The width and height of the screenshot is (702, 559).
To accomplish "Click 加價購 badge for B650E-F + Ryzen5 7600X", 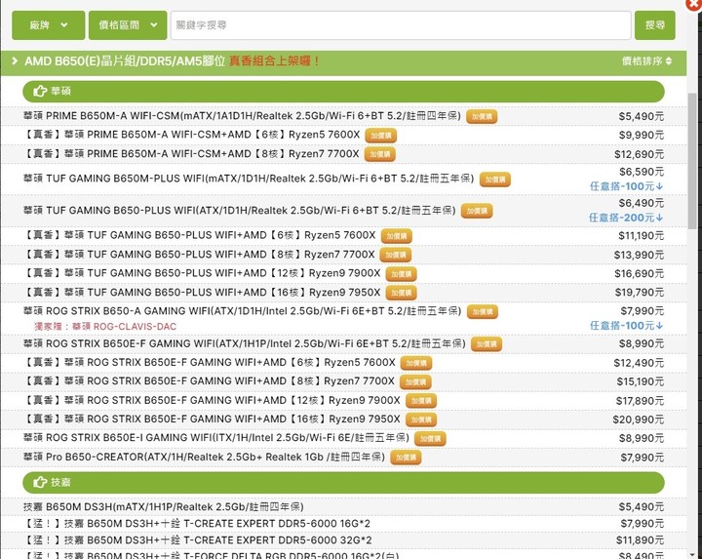I will tap(416, 363).
